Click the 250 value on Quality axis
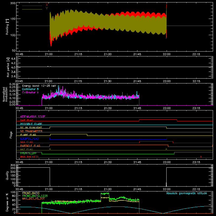 (13, 168)
